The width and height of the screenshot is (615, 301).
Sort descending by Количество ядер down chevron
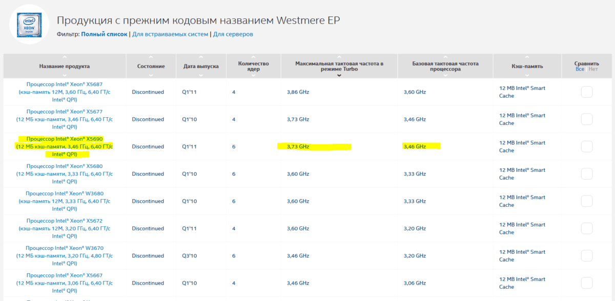coord(253,75)
